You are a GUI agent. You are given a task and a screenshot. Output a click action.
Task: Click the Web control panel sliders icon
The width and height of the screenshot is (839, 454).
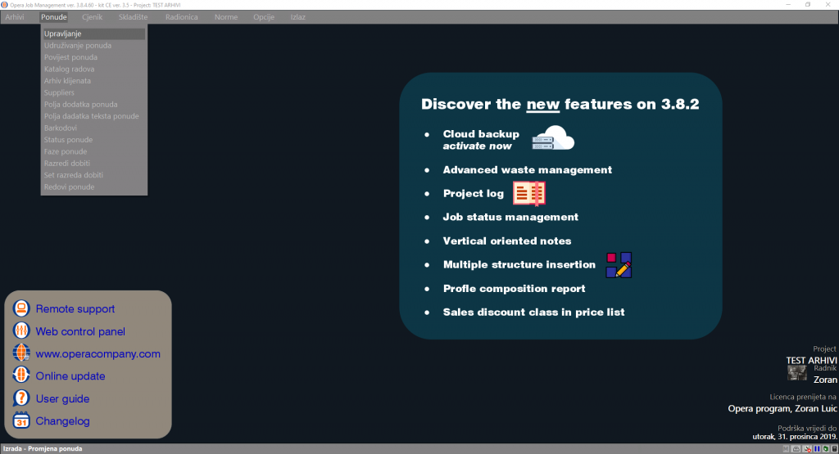click(x=22, y=331)
